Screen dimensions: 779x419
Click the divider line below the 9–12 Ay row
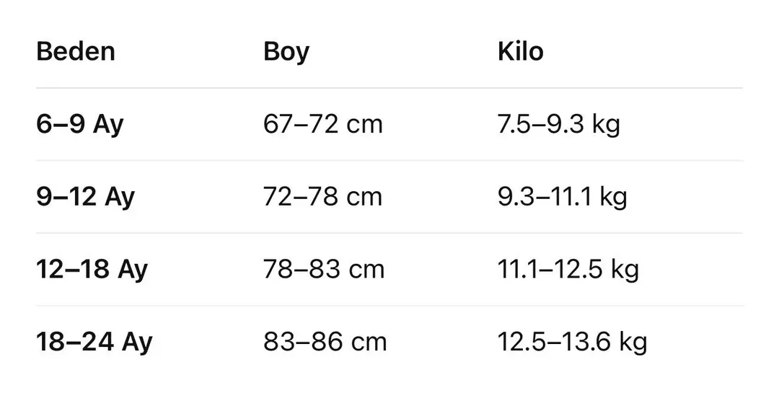pos(389,233)
